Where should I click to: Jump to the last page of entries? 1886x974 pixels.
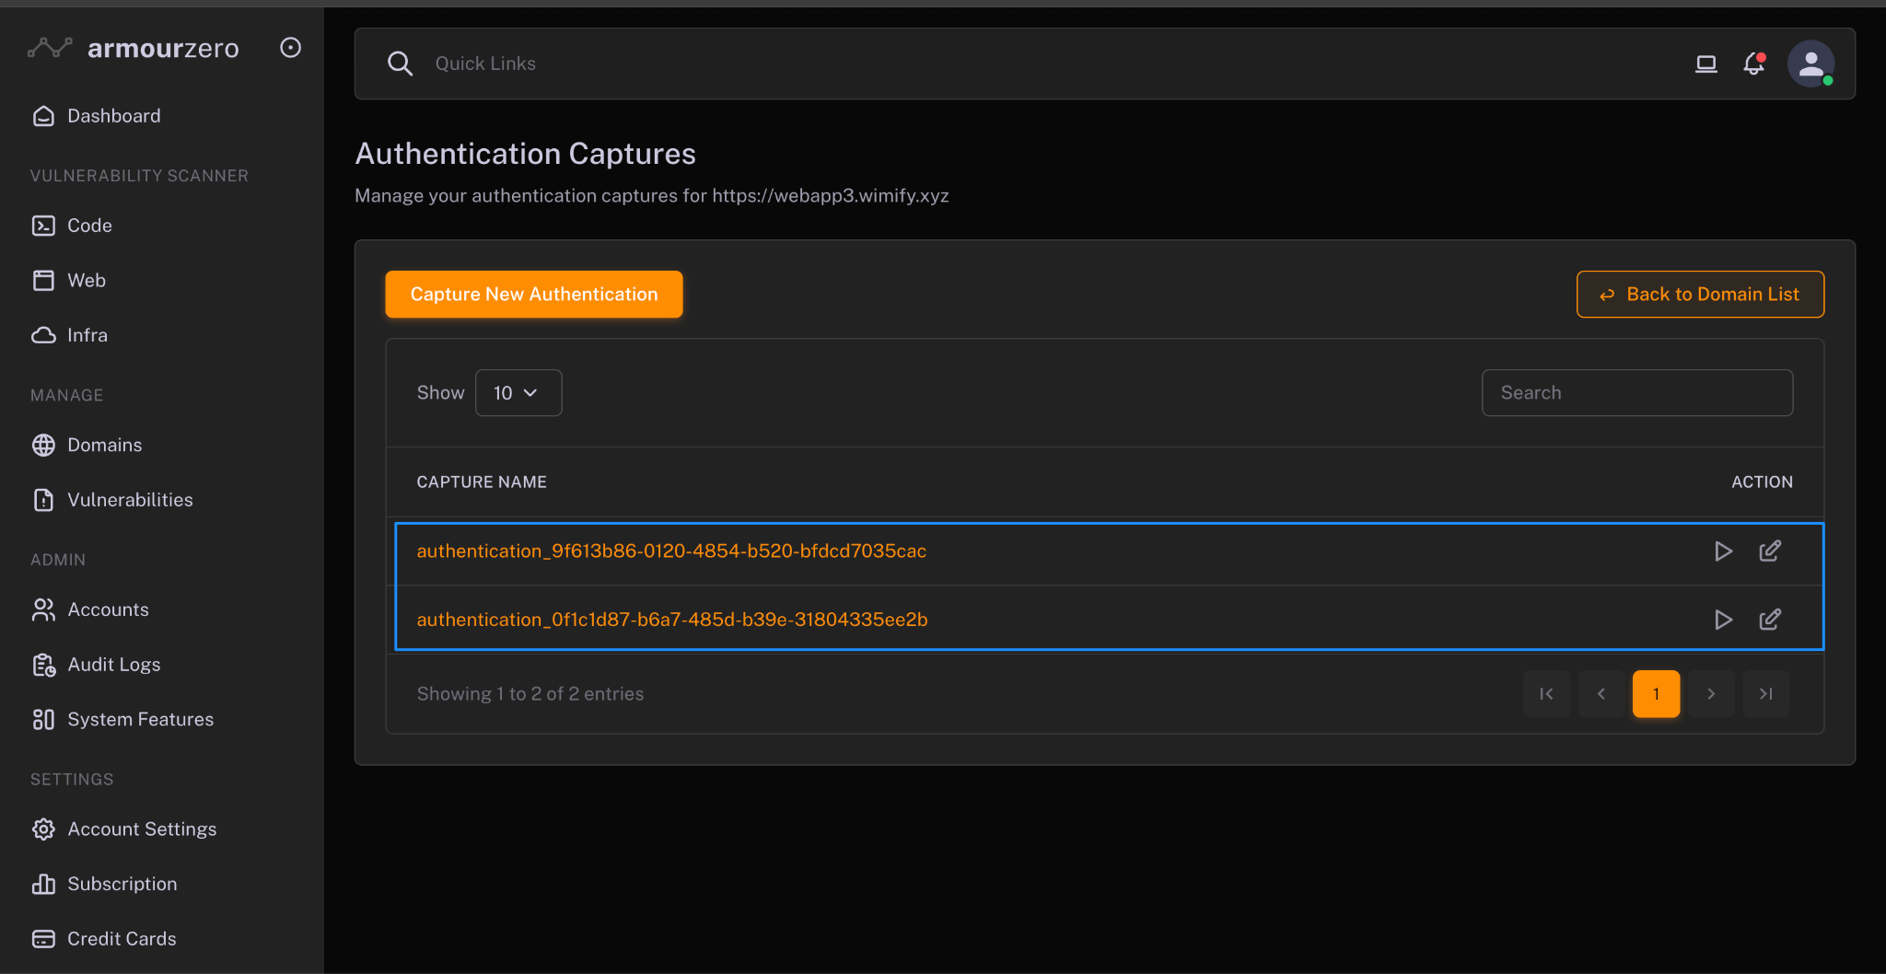(x=1765, y=694)
